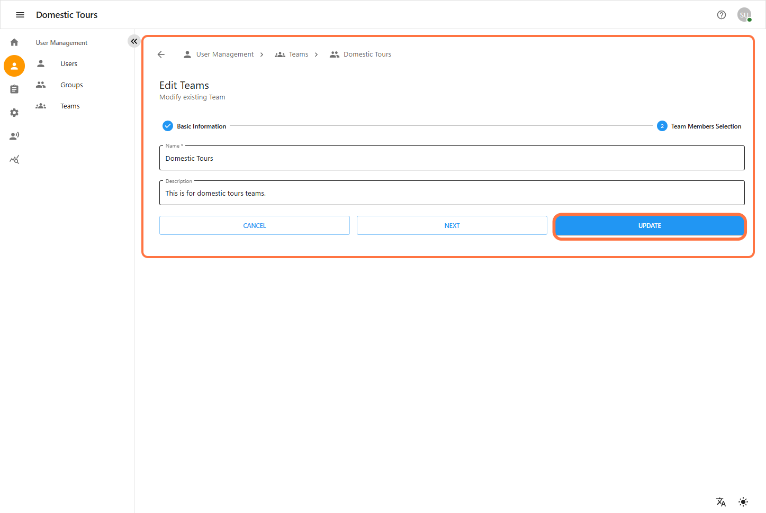The height and width of the screenshot is (513, 766).
Task: Open Teams in the side menu
Action: 70,106
